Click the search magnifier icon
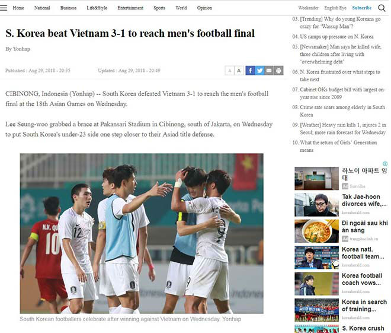This screenshot has width=391, height=333. click(382, 8)
